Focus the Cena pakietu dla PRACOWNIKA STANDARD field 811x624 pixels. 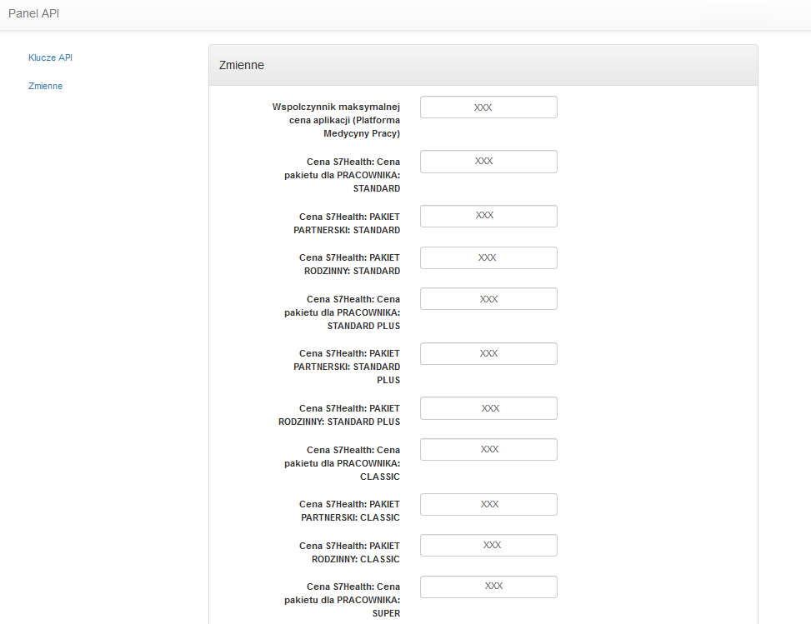(488, 161)
